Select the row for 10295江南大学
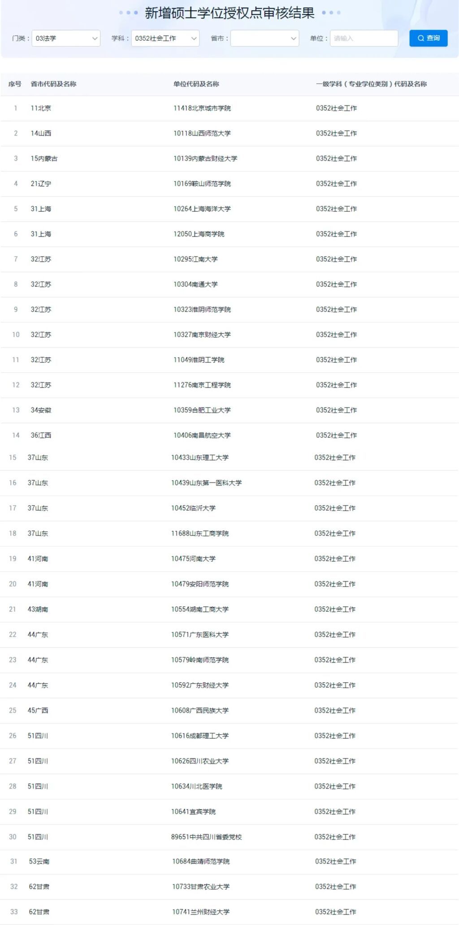 229,259
